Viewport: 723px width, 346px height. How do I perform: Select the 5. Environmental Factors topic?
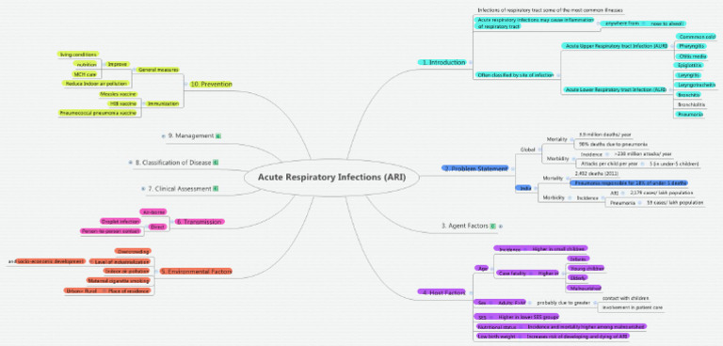click(x=196, y=272)
